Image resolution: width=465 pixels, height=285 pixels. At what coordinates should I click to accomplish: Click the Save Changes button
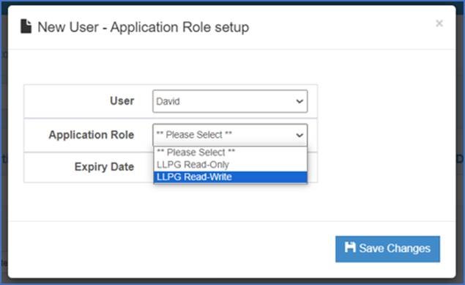point(387,249)
